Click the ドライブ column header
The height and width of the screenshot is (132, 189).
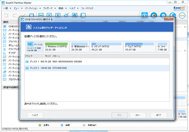coord(32,56)
